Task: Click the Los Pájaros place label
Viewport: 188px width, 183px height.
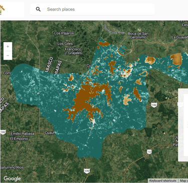Action: [64, 33]
